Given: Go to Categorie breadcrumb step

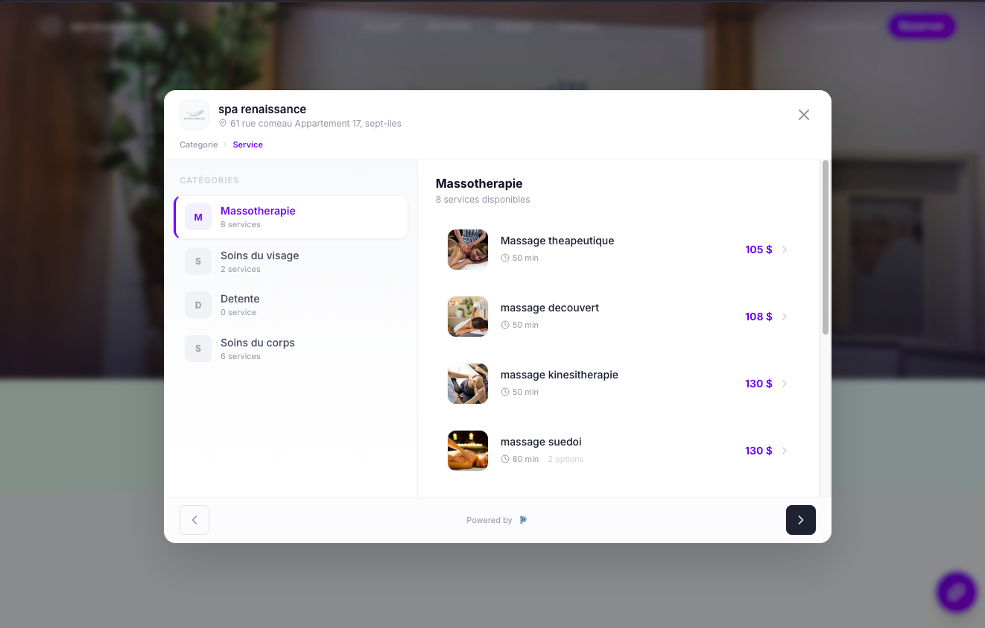Looking at the screenshot, I should pyautogui.click(x=198, y=145).
